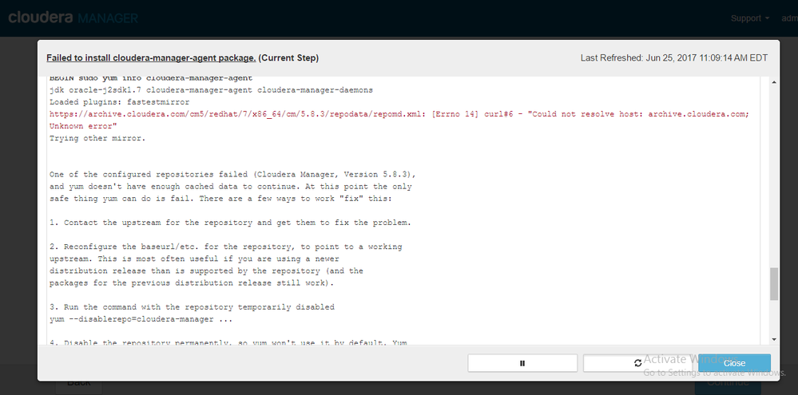798x395 pixels.
Task: Open the Support dropdown menu
Action: [750, 18]
